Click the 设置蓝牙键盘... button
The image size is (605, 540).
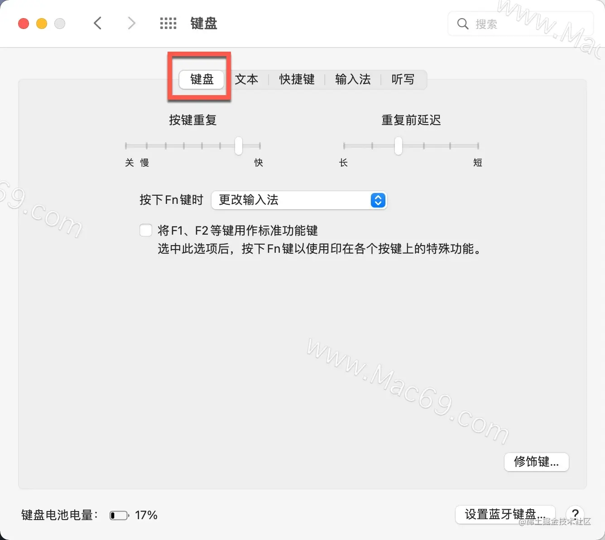(x=505, y=515)
